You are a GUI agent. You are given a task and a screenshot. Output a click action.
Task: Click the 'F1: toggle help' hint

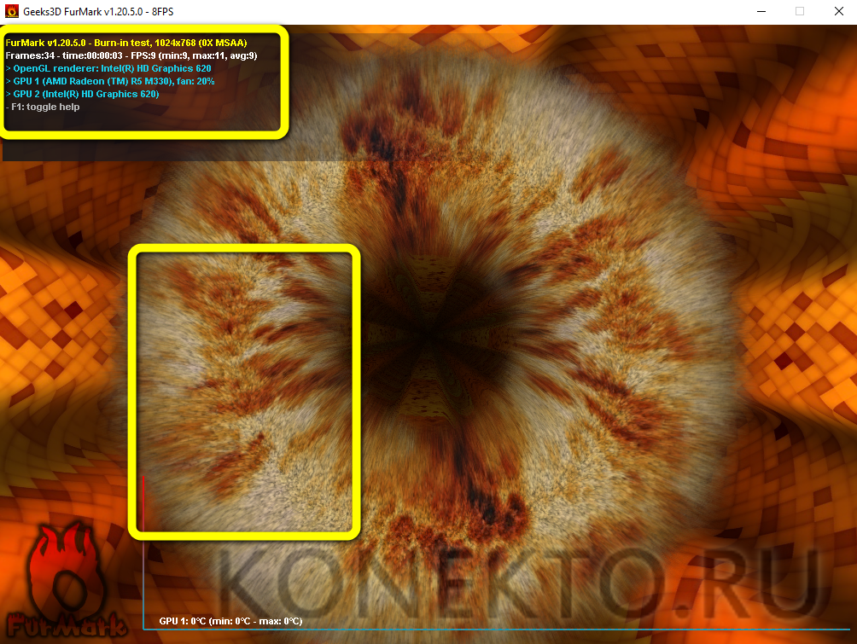44,107
